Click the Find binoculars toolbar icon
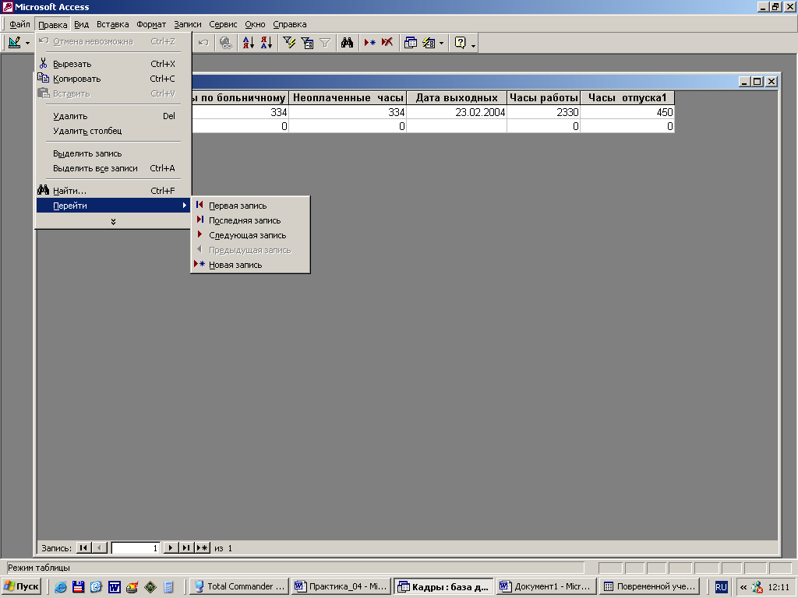798x598 pixels. [x=347, y=43]
